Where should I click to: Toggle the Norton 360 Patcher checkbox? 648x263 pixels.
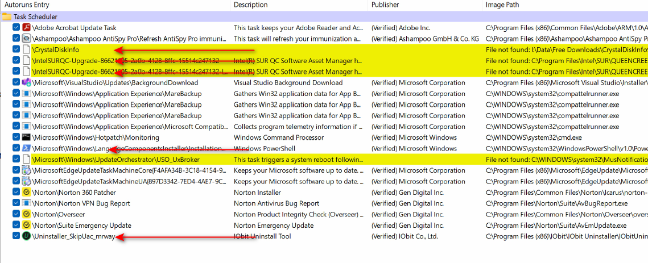16,193
